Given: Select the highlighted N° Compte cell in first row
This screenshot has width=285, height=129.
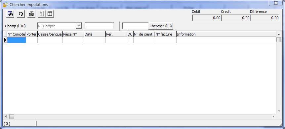Looking at the screenshot, I should (16, 40).
